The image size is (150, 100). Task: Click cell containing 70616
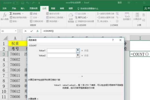pos(15,70)
